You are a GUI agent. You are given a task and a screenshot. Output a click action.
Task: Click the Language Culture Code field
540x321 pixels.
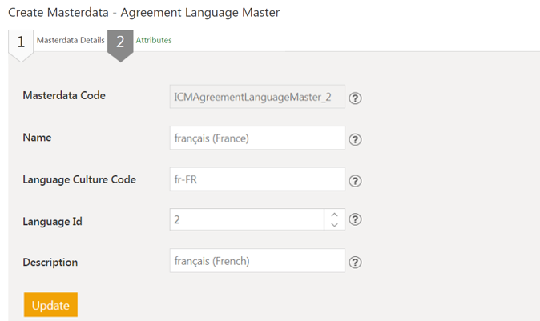point(257,179)
